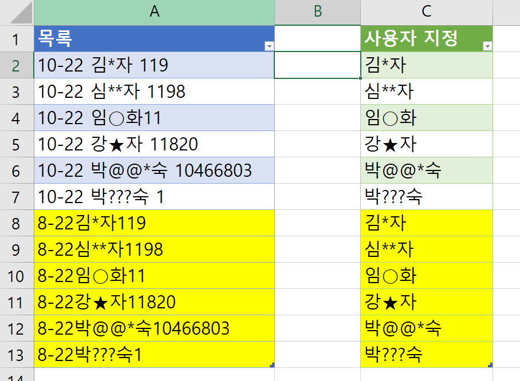
Task: Select row 2 header
Action: click(16, 66)
